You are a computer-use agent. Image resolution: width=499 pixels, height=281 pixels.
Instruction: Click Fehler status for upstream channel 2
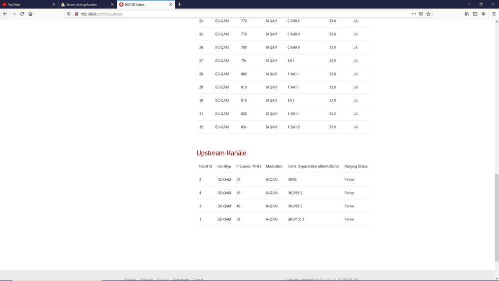click(x=349, y=179)
